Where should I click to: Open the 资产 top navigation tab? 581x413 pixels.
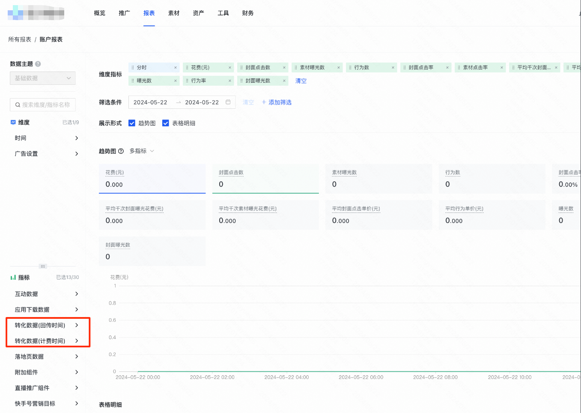tap(198, 13)
